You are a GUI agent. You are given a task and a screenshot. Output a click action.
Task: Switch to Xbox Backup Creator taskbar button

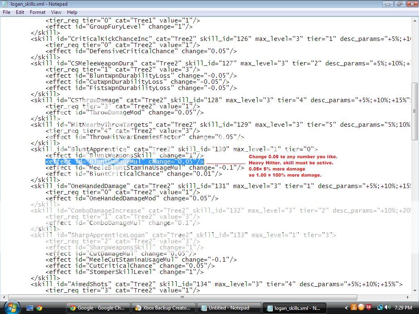[x=163, y=308]
